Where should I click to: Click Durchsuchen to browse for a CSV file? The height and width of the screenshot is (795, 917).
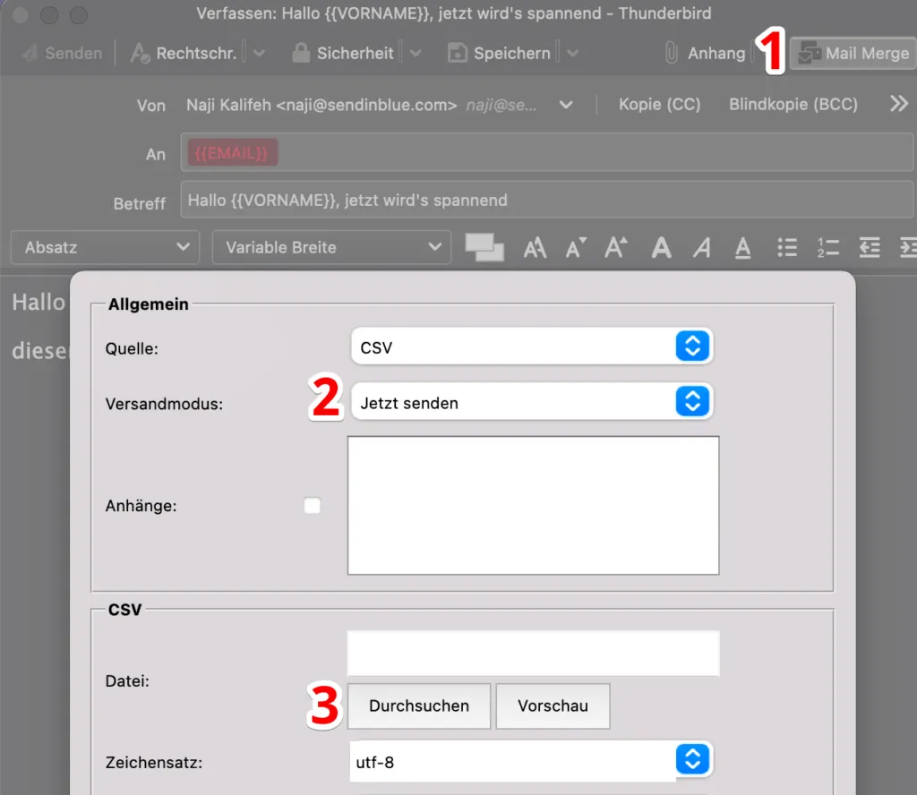point(418,706)
